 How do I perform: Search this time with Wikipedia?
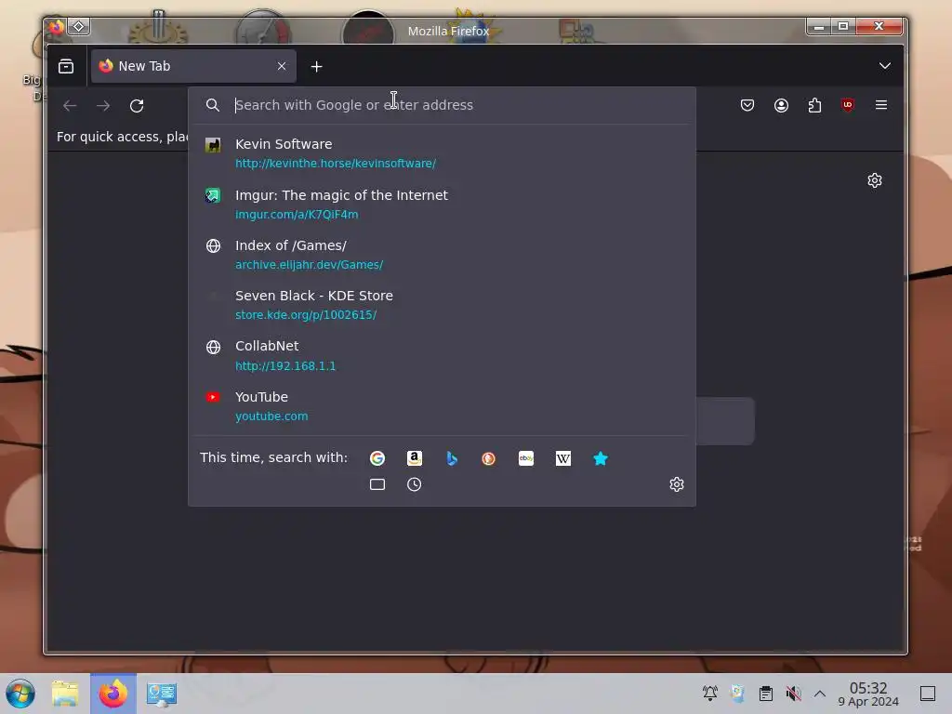pyautogui.click(x=562, y=458)
